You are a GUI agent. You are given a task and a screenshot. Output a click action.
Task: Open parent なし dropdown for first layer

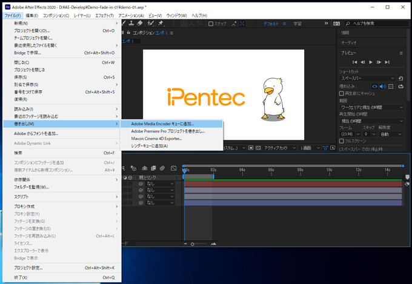tap(160, 183)
